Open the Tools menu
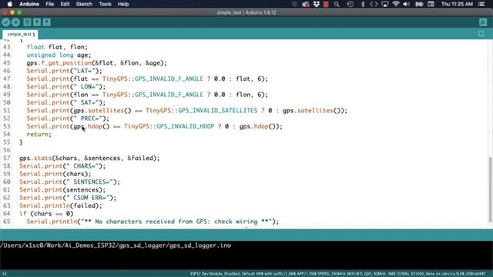 click(105, 4)
